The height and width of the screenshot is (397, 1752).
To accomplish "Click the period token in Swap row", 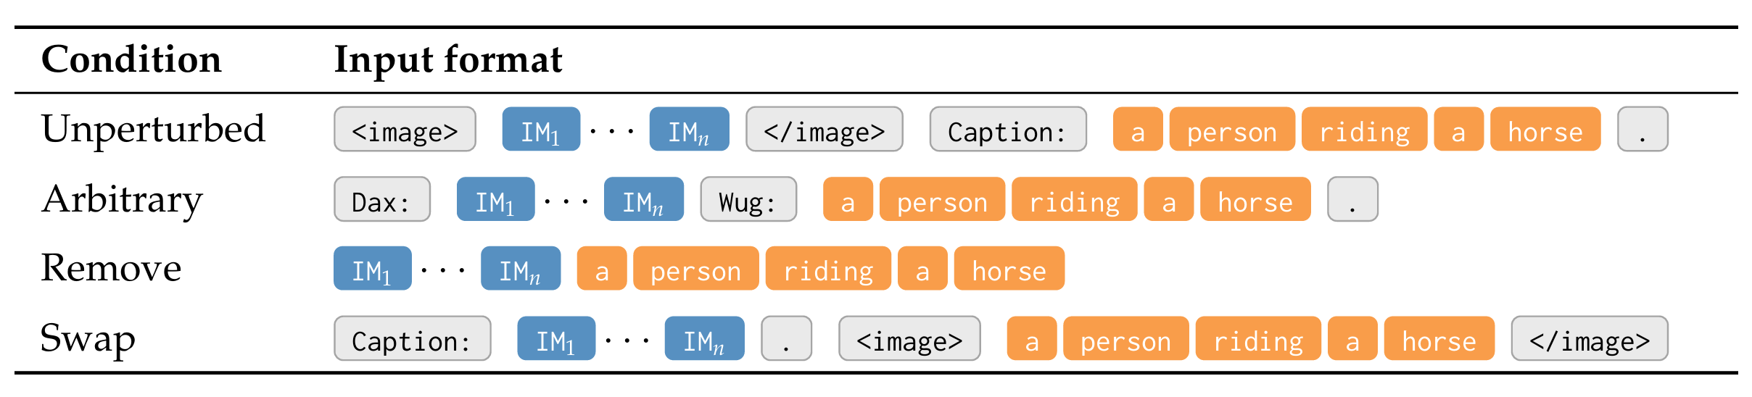I will [x=786, y=338].
